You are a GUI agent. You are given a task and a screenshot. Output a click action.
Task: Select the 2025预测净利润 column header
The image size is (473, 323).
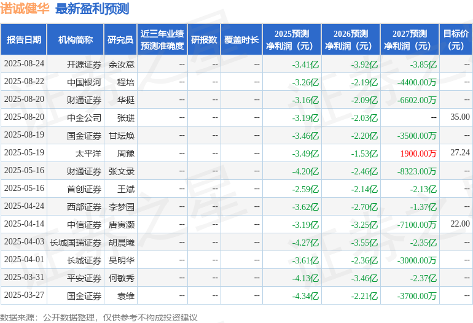(x=292, y=39)
